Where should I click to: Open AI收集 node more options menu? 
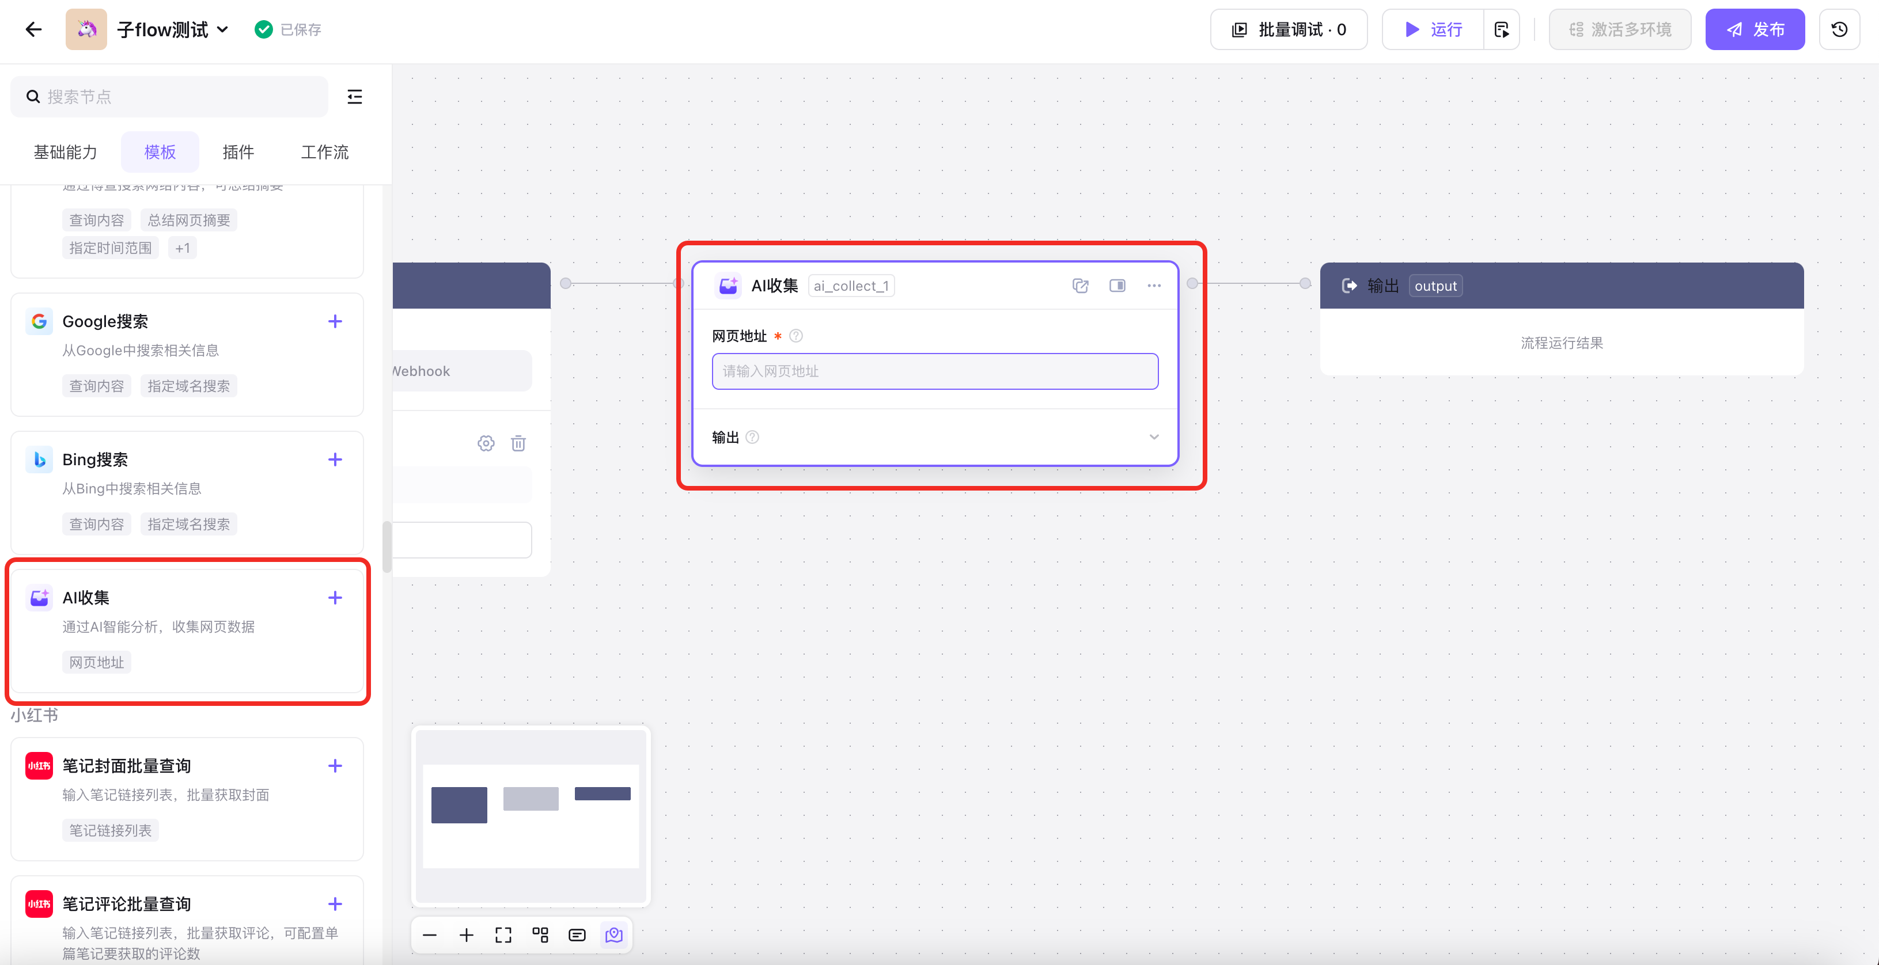(1154, 286)
